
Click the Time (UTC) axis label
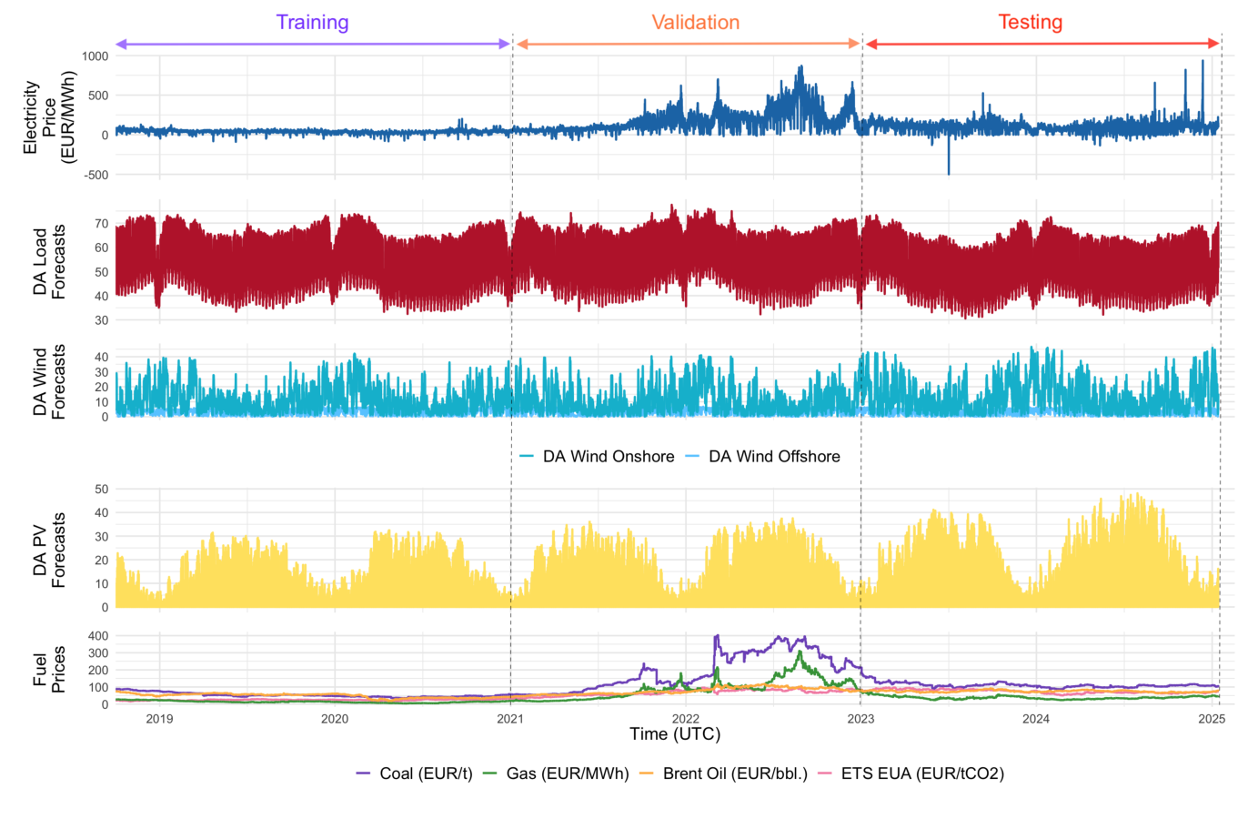pos(675,733)
